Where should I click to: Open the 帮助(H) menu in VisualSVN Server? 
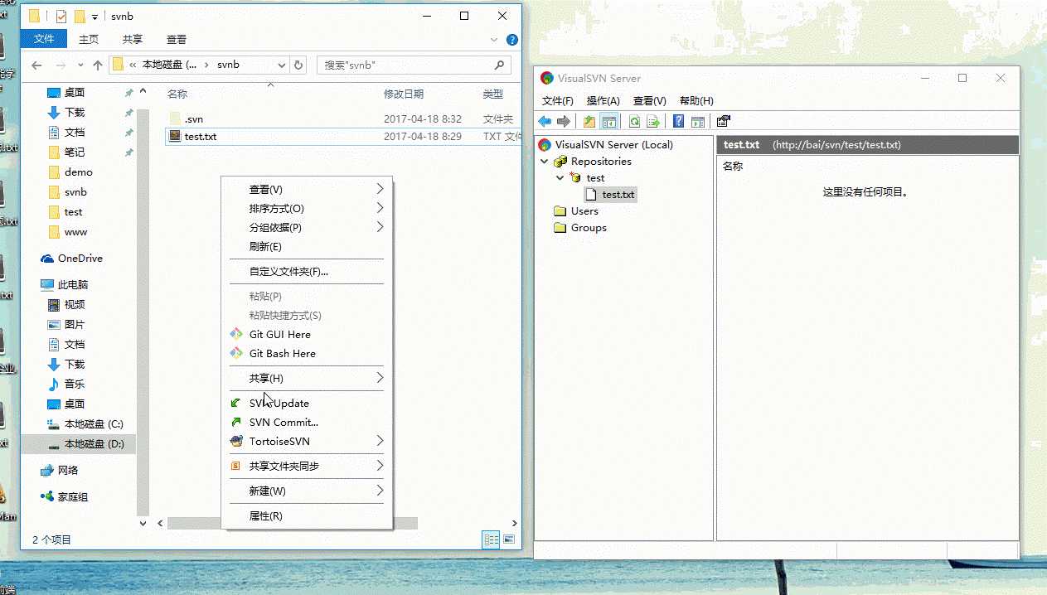696,101
